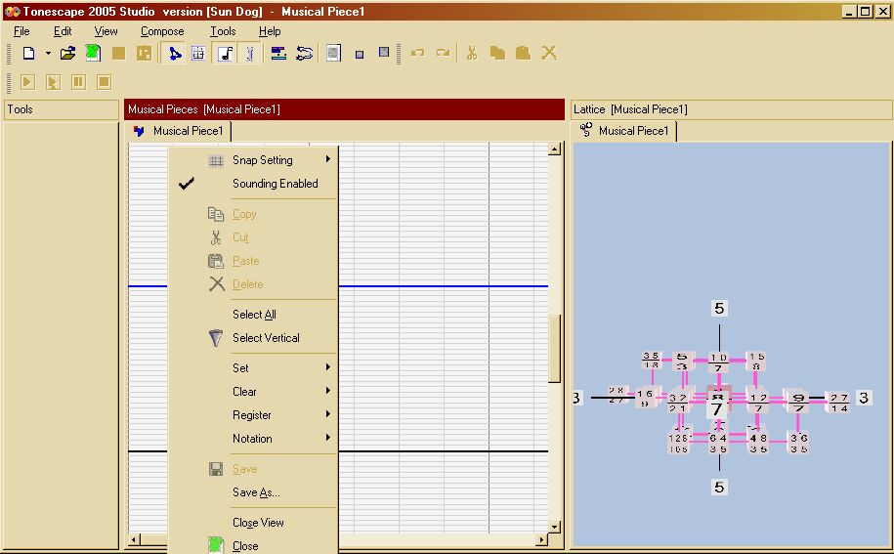Click the horizontal scroll left arrow
Viewport: 894px width, 554px height.
tap(134, 538)
